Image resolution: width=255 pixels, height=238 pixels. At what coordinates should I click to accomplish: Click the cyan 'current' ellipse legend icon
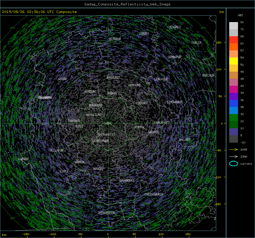(x=233, y=164)
